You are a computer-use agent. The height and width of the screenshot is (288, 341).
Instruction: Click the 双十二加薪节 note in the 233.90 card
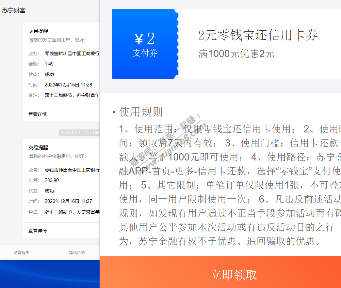coord(72,212)
